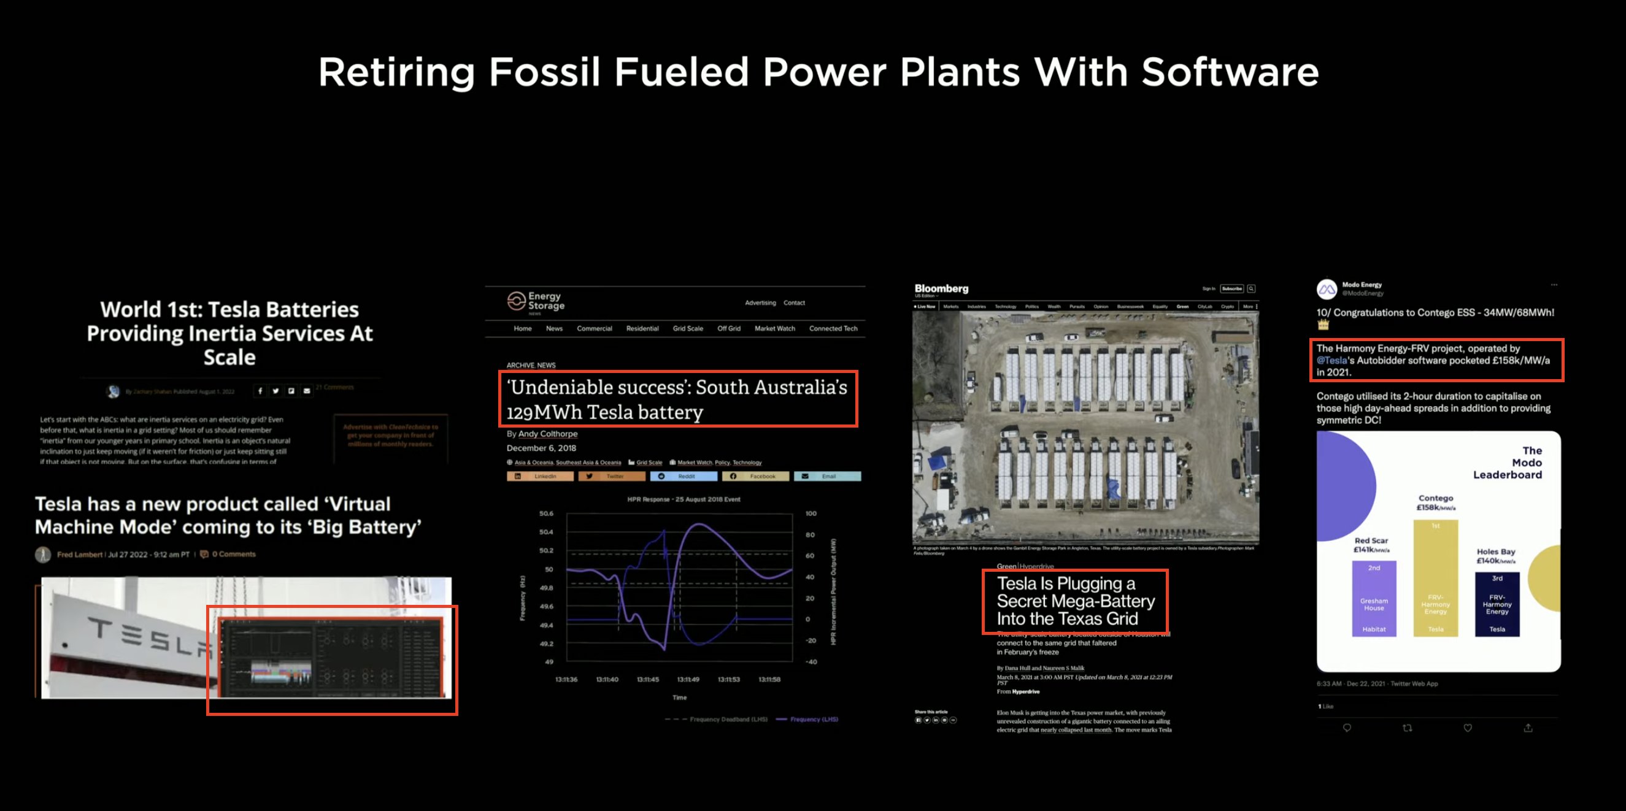Click Bloomberg LinkedIn share icon
Viewport: 1626px width, 811px height.
click(936, 720)
